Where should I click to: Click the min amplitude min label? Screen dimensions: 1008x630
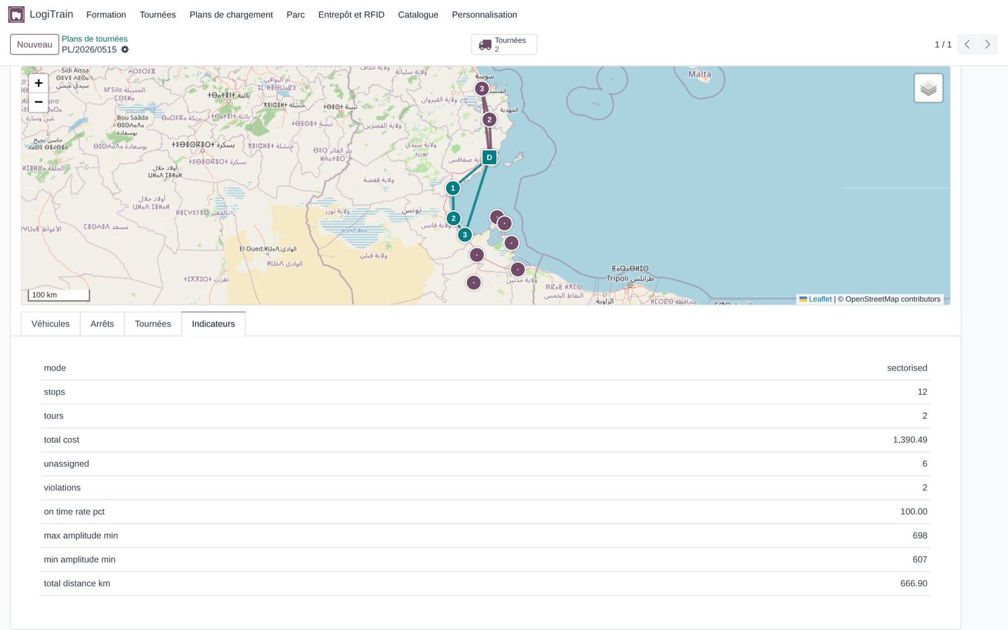coord(80,559)
